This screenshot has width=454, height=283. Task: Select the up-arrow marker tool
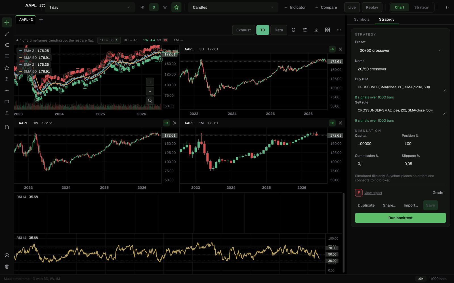click(x=7, y=79)
